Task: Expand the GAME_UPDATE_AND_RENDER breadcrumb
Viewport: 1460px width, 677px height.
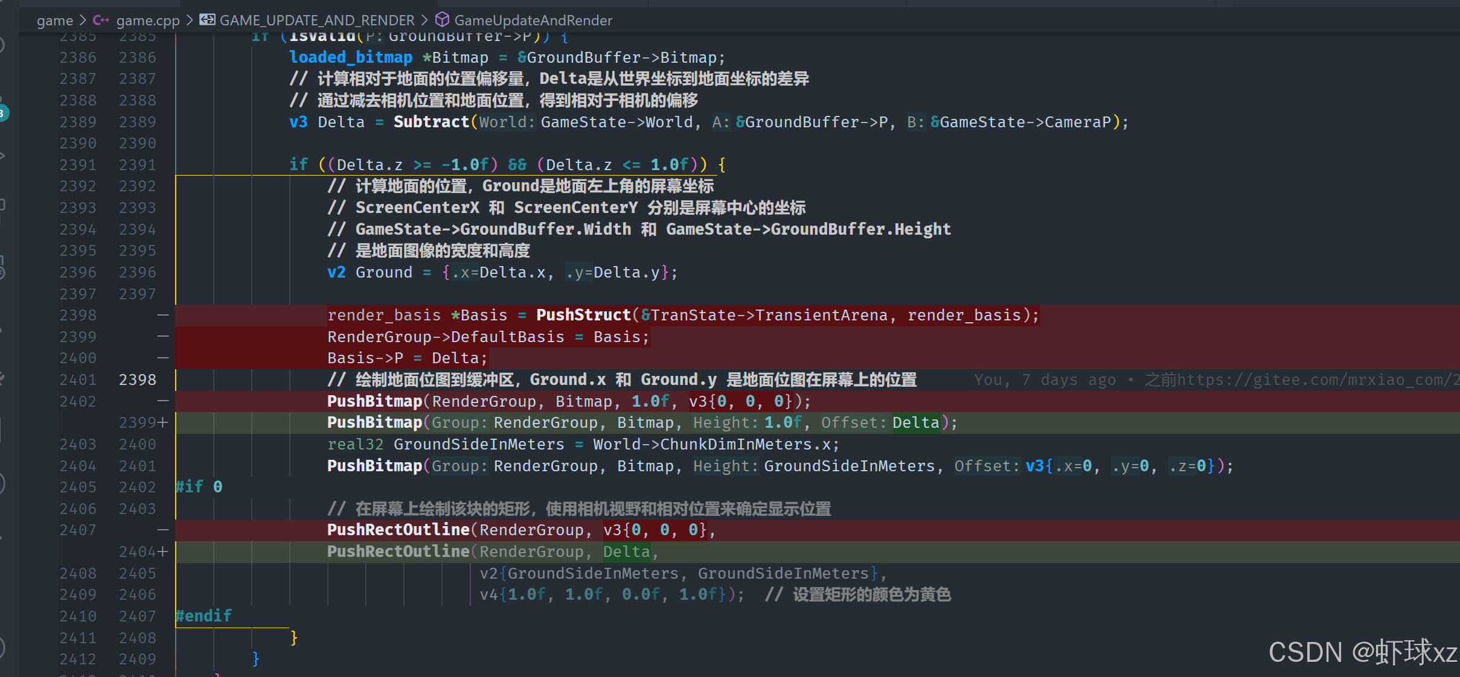Action: click(316, 21)
